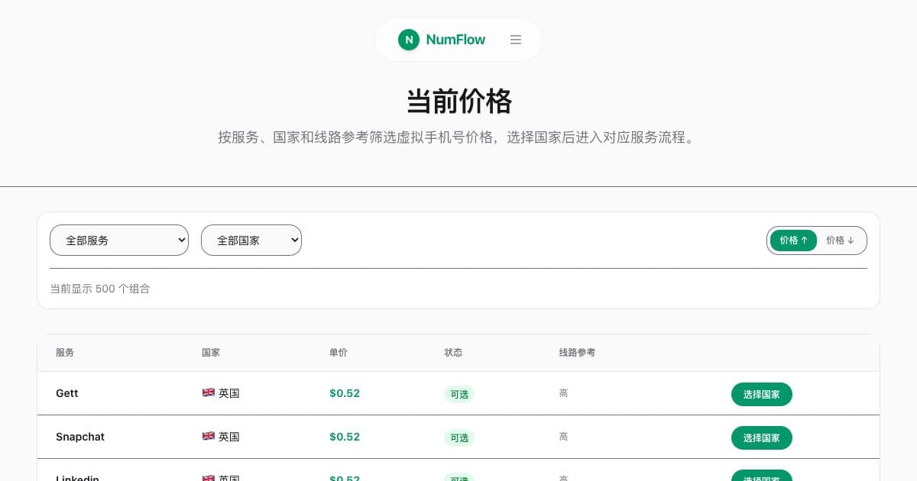Click 选择国家 button in Gett row

tap(762, 394)
